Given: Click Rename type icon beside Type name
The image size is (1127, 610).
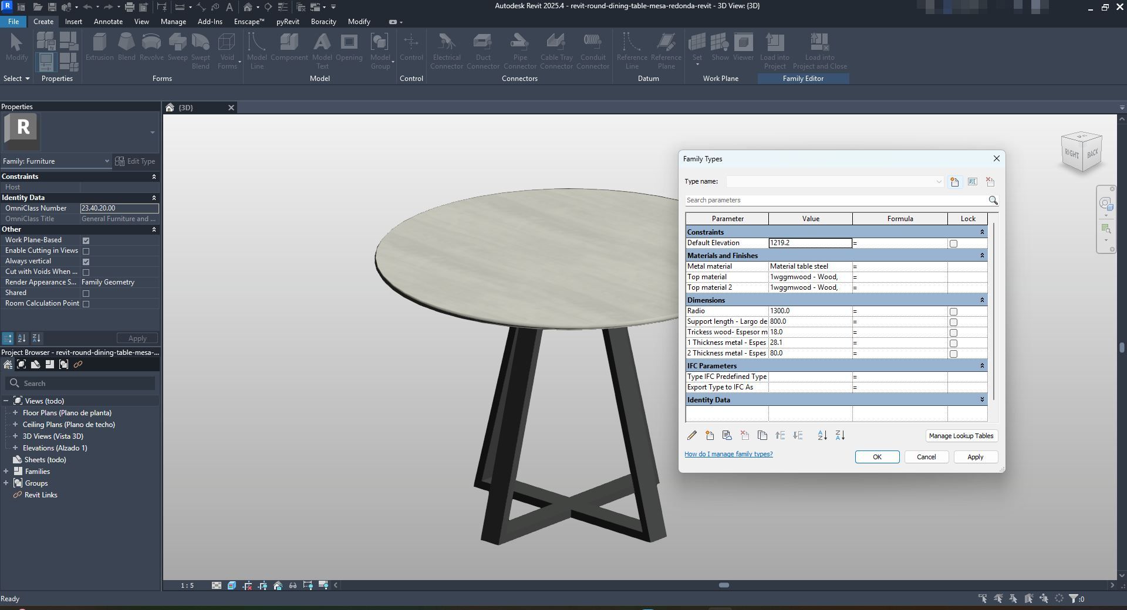Looking at the screenshot, I should click(x=973, y=182).
